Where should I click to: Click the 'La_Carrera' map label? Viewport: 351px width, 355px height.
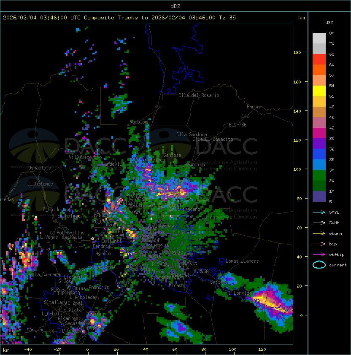pos(47,274)
